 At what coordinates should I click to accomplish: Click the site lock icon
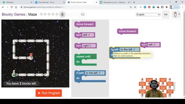[x=21, y=7]
